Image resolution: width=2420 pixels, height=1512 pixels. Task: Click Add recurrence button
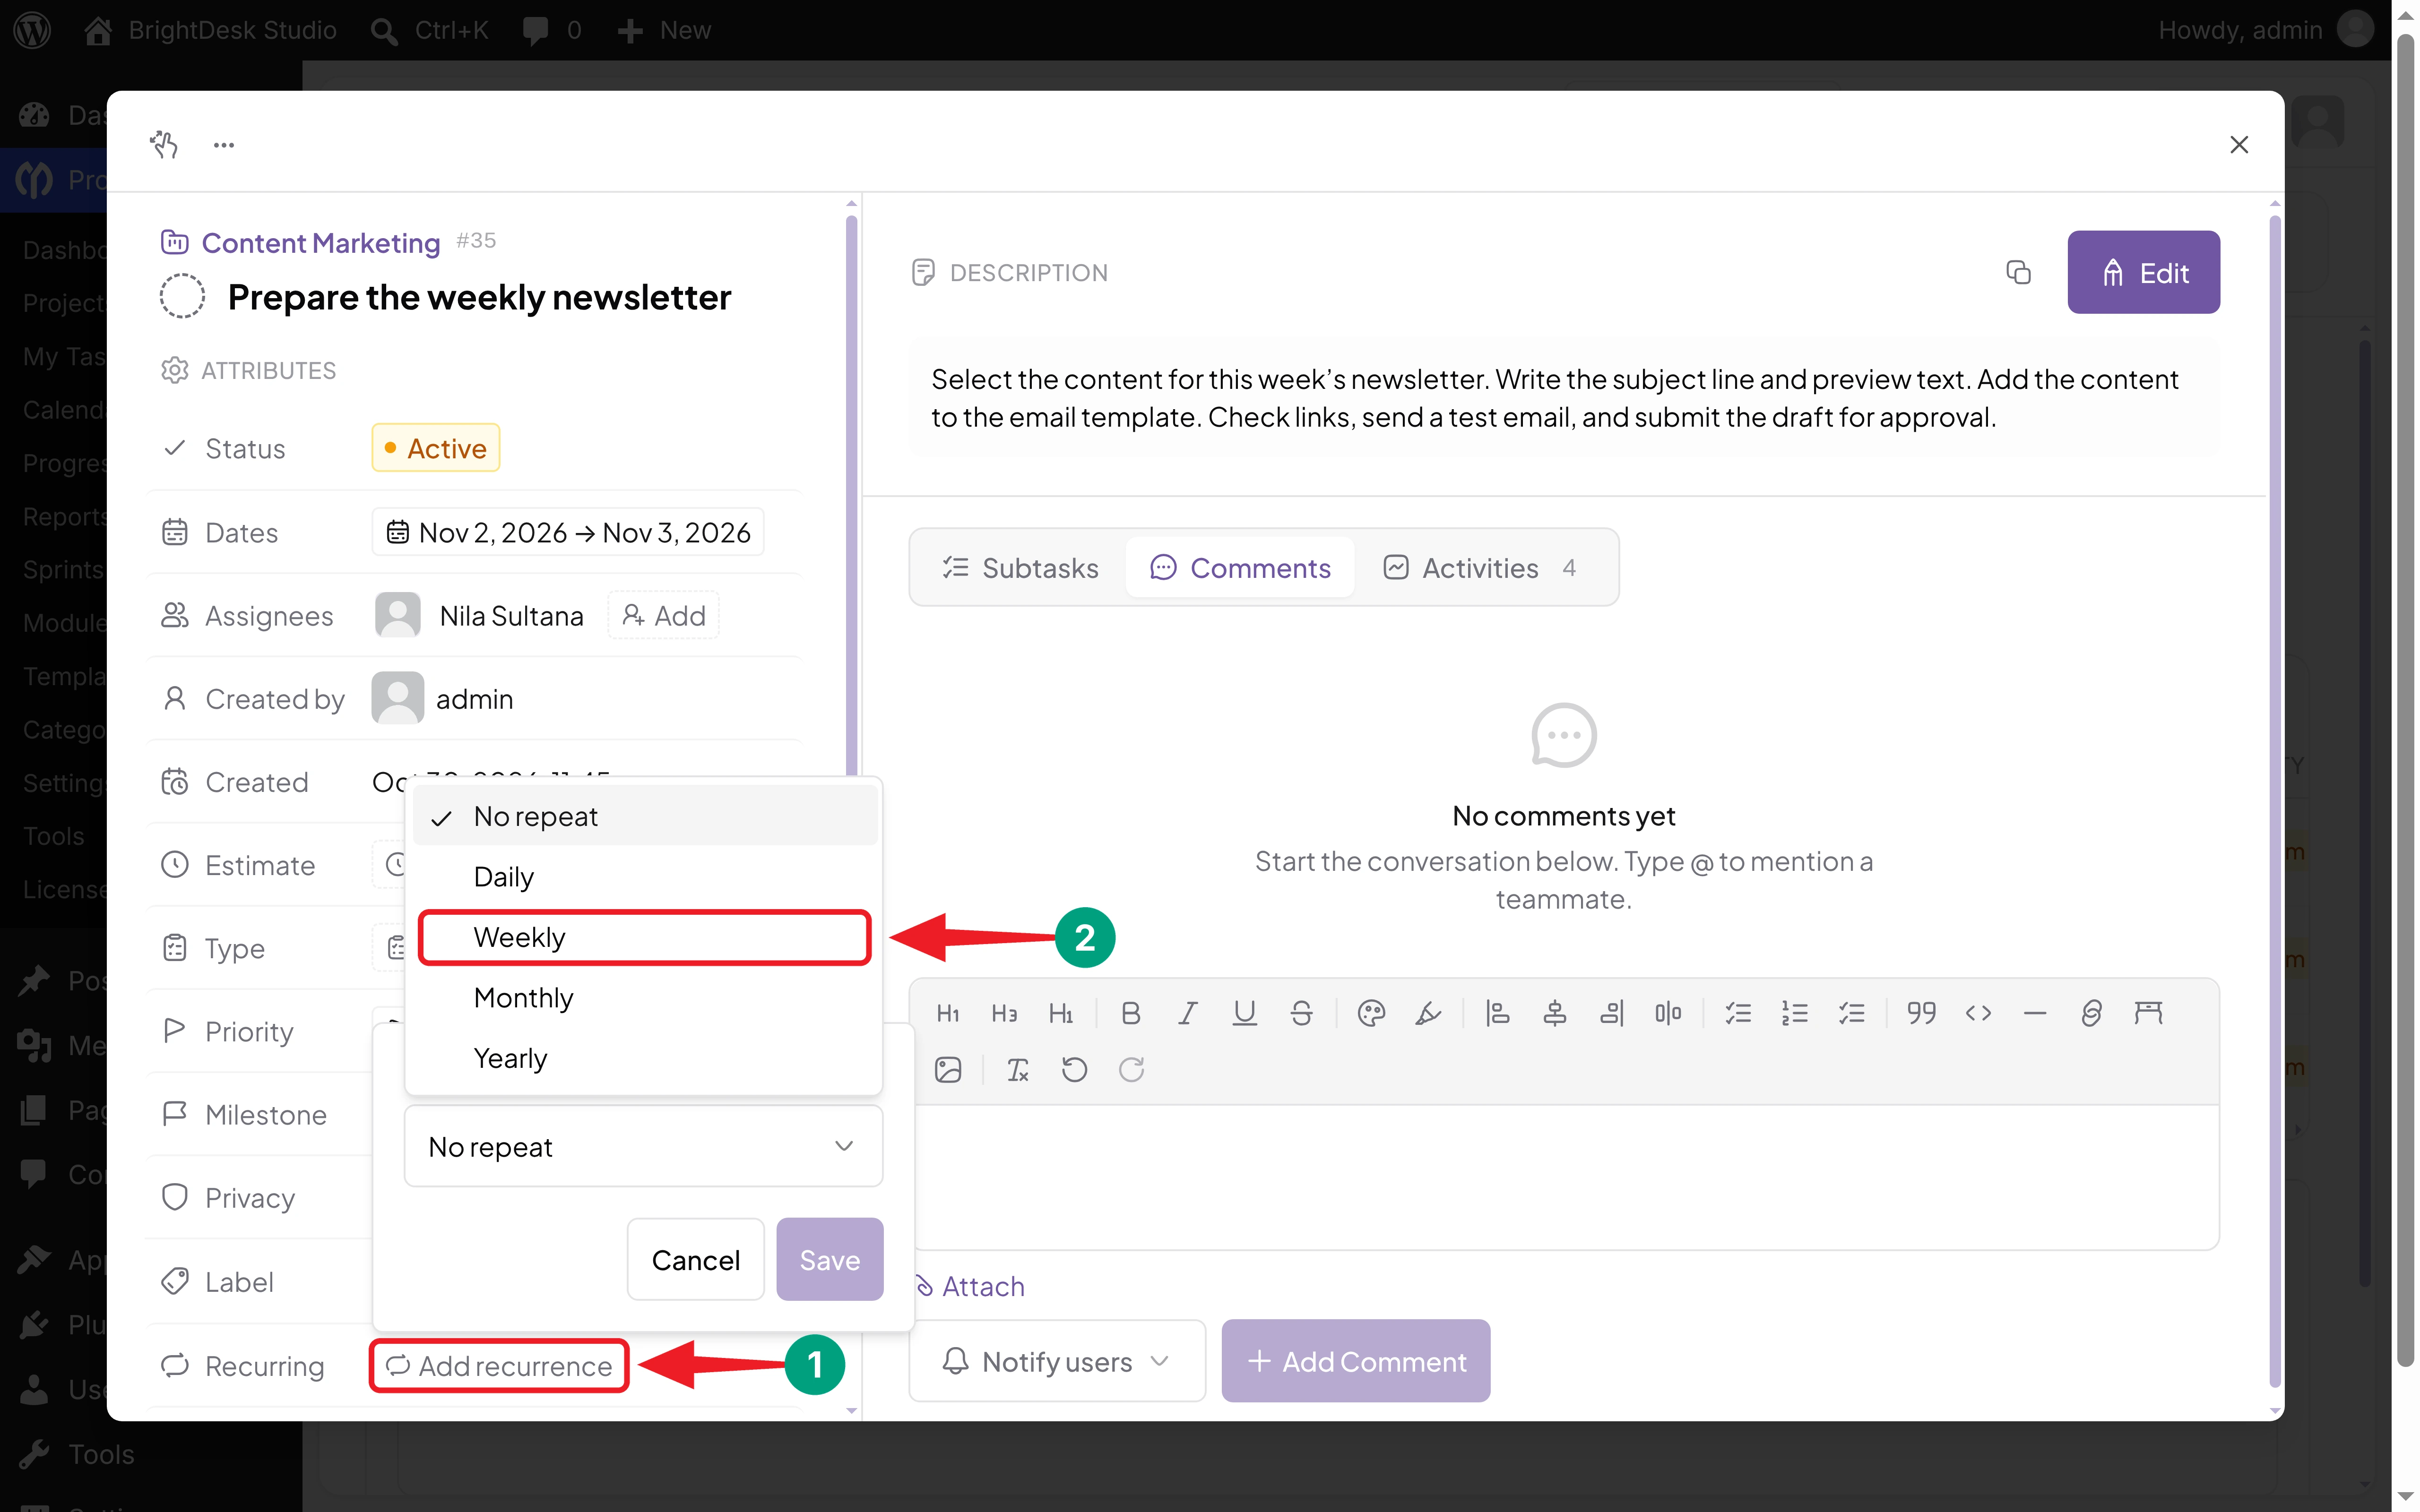coord(499,1366)
